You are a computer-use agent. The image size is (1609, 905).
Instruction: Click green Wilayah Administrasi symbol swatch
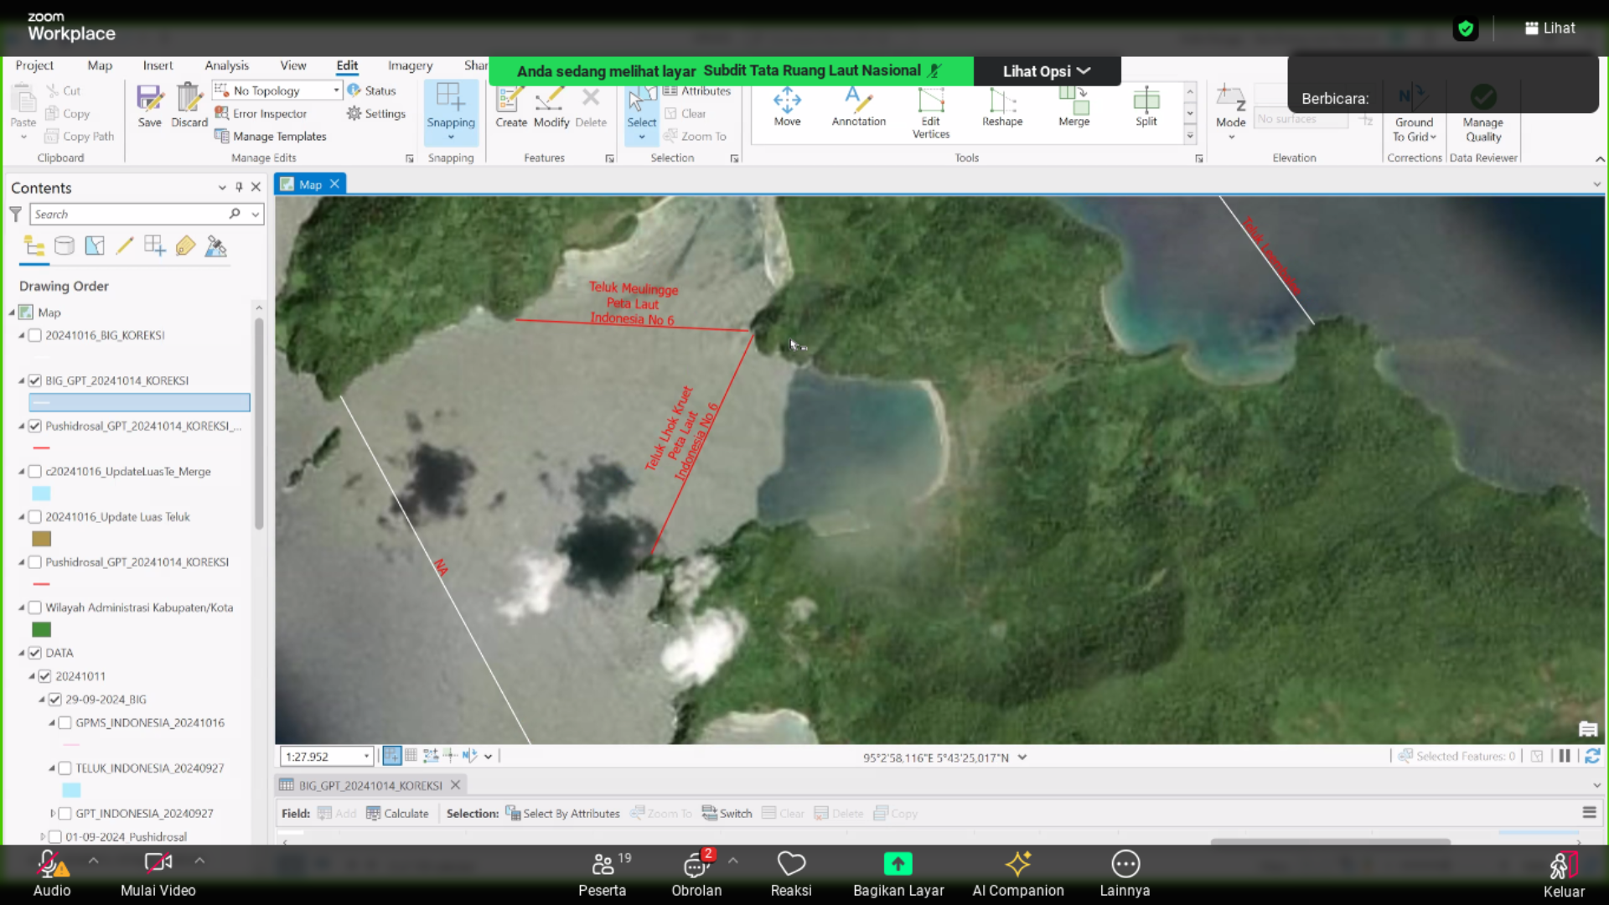point(41,629)
